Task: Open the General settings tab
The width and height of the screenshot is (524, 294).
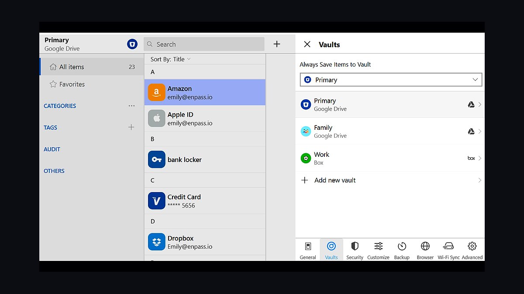Action: coord(308,250)
